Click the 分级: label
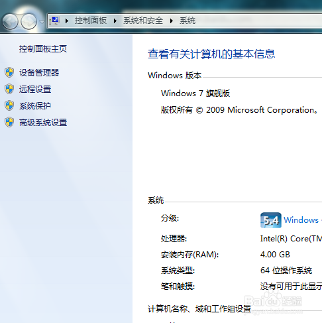This screenshot has height=323, width=322. pos(170,218)
